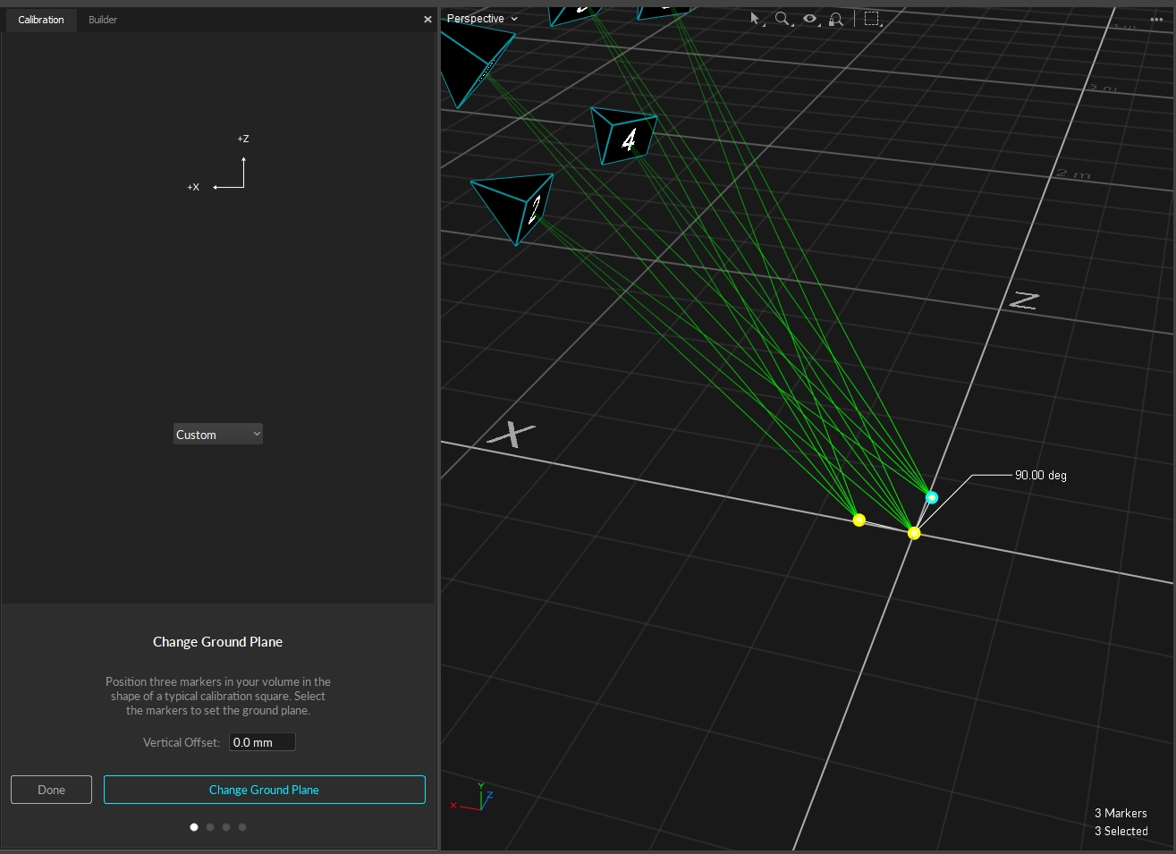The image size is (1176, 854).
Task: Jump to the fourth page indicator dot
Action: [x=242, y=827]
